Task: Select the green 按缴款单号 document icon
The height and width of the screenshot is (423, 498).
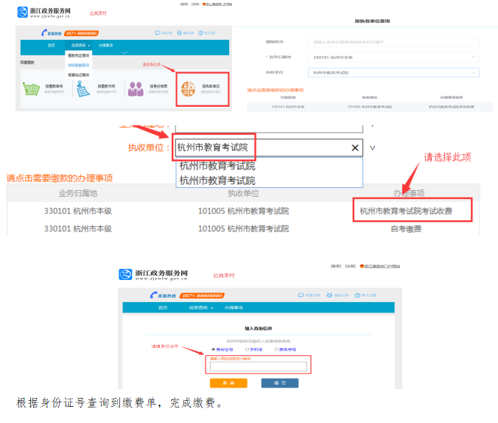Action: click(31, 88)
